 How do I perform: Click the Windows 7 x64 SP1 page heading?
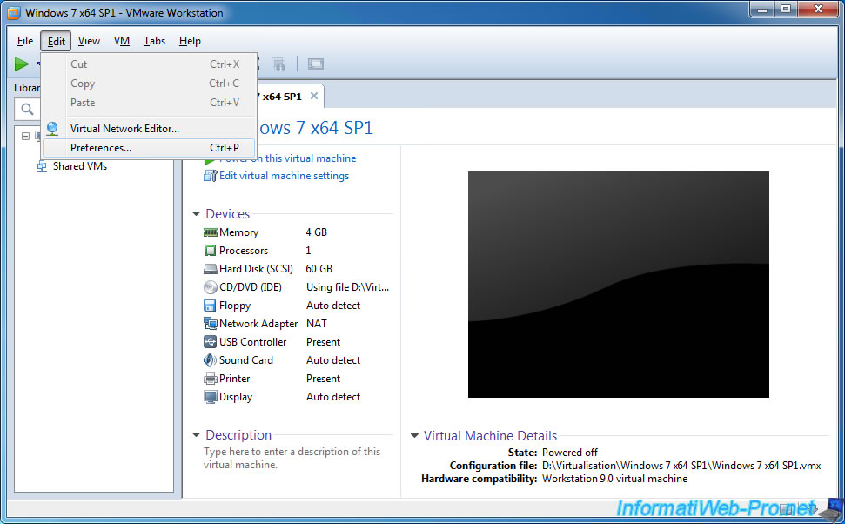coord(315,128)
